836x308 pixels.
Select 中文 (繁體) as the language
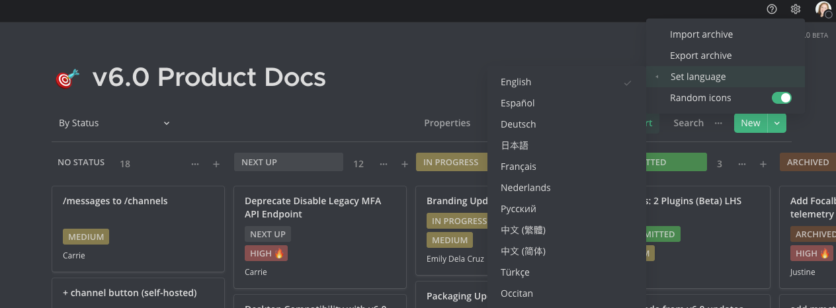point(566,230)
